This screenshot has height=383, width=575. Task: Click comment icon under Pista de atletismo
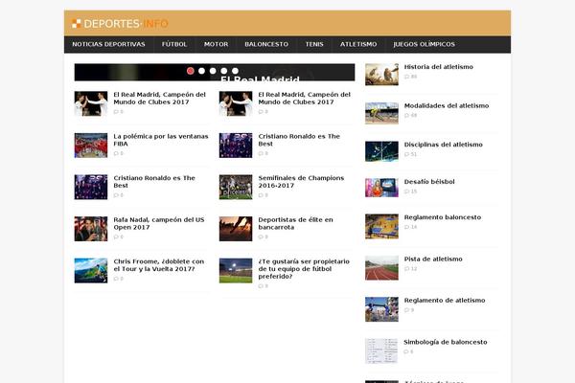(406, 269)
